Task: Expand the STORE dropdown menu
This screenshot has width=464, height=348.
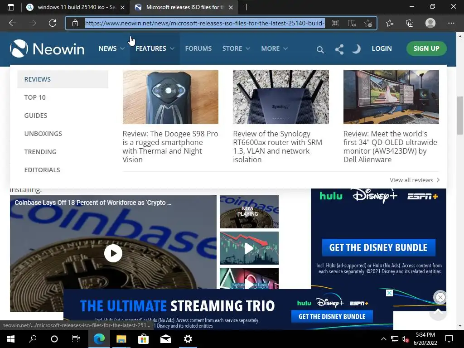Action: pyautogui.click(x=236, y=48)
